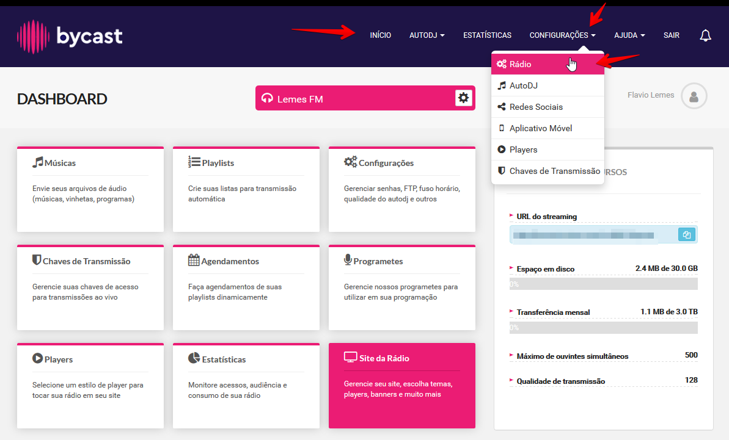Click the user avatar next to Flavio Lemes
Image resolution: width=729 pixels, height=440 pixels.
pos(694,96)
